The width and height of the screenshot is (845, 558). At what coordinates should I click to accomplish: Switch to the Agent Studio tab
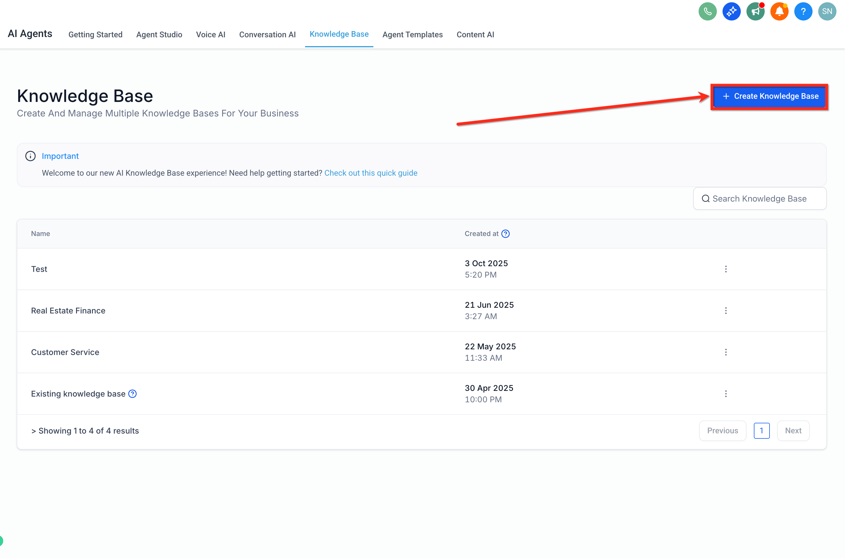(x=159, y=34)
